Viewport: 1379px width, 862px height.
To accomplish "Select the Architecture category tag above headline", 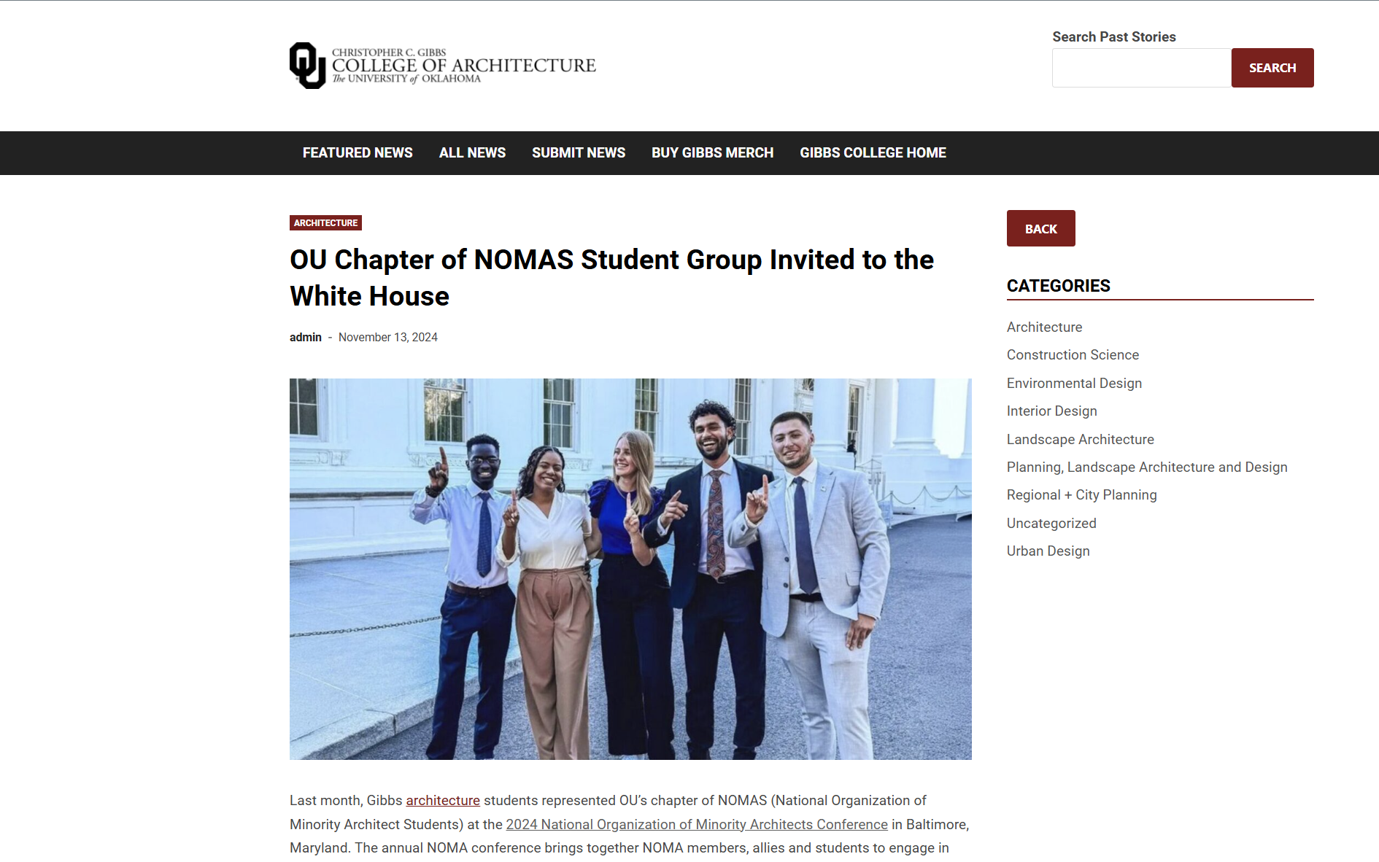I will (325, 223).
